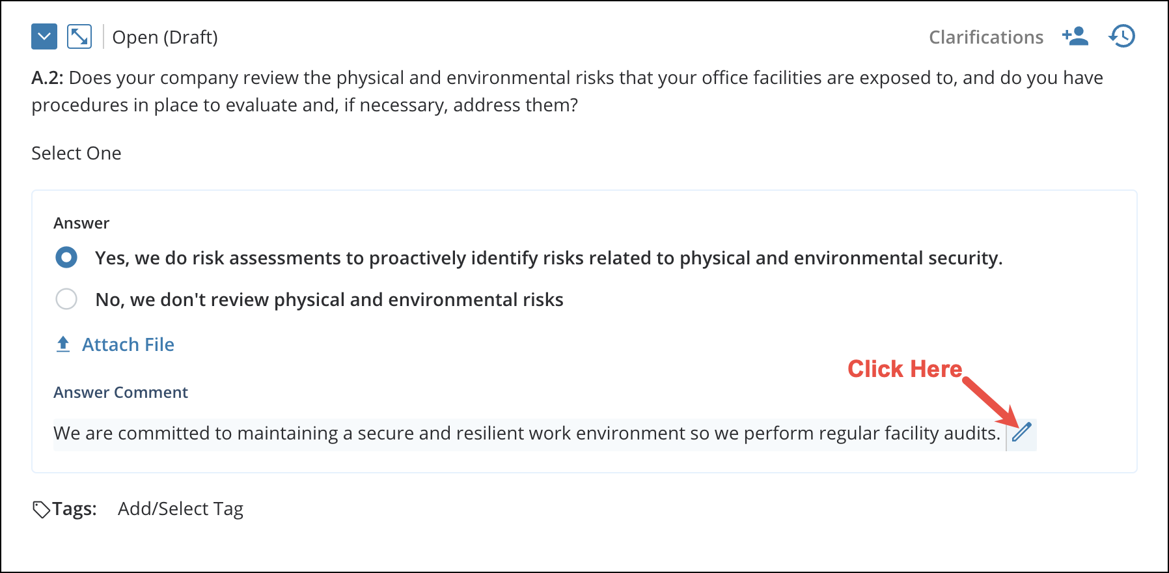Screen dimensions: 1169x573
Task: Open the "Add/Select Tag" selector
Action: coord(180,509)
